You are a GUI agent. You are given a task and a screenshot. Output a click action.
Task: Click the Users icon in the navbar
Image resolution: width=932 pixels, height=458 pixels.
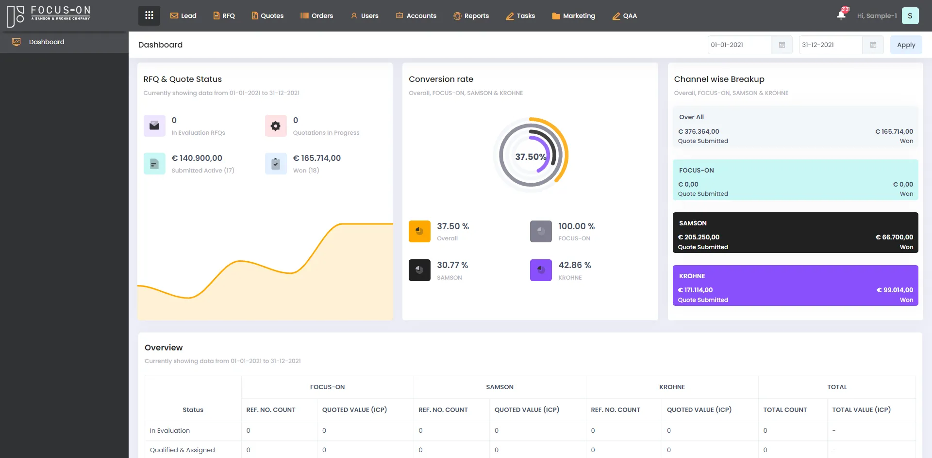point(353,15)
